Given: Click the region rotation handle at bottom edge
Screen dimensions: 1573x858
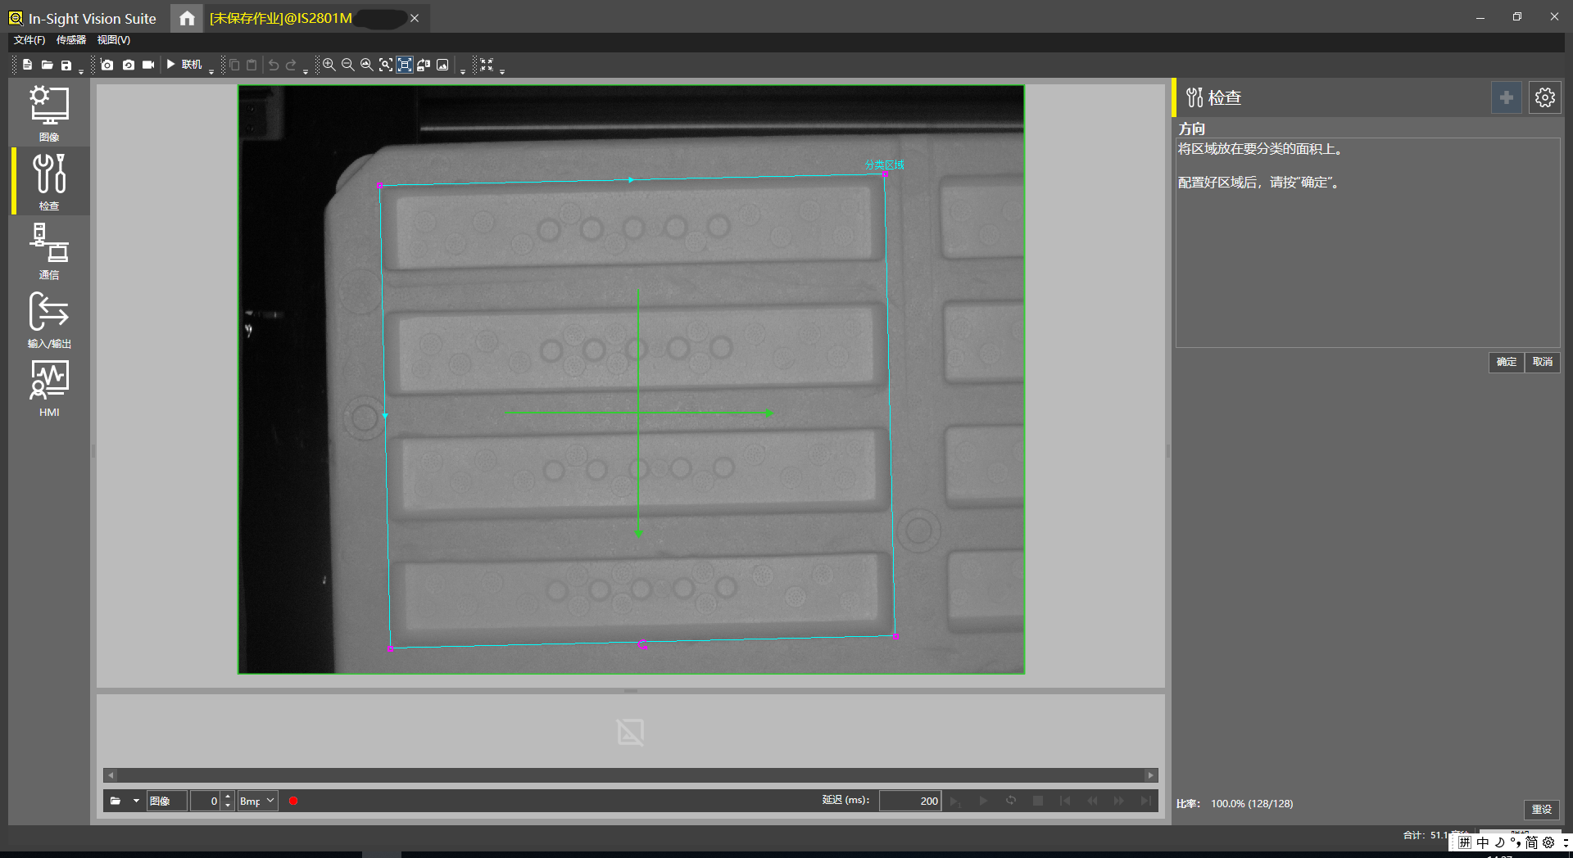Looking at the screenshot, I should 642,645.
